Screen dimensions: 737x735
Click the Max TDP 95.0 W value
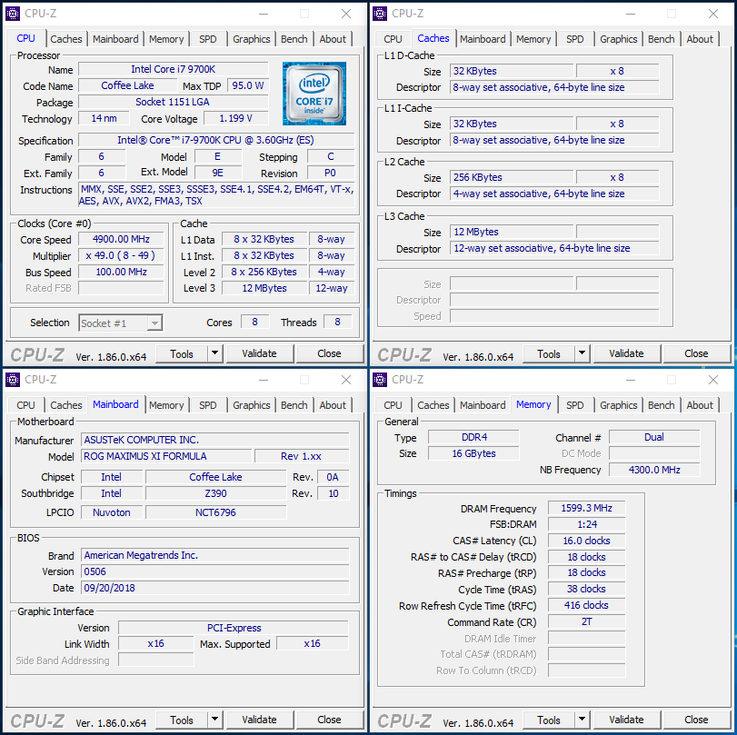tap(248, 85)
